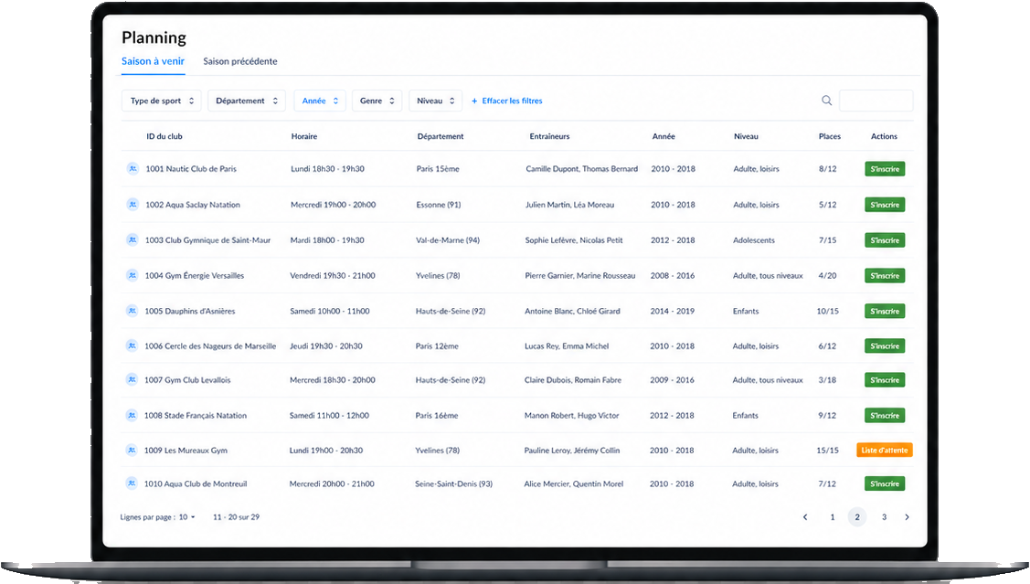Screen dimensions: 1030x584
Task: Click the club icon for Stade Français Natation
Action: click(x=132, y=415)
